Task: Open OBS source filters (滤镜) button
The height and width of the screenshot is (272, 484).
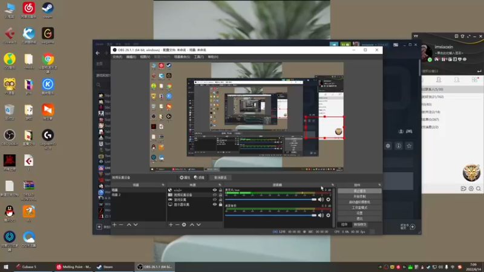Action: tap(199, 178)
